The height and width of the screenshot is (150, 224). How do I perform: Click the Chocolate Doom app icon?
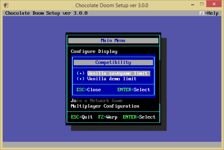[x=6, y=5]
